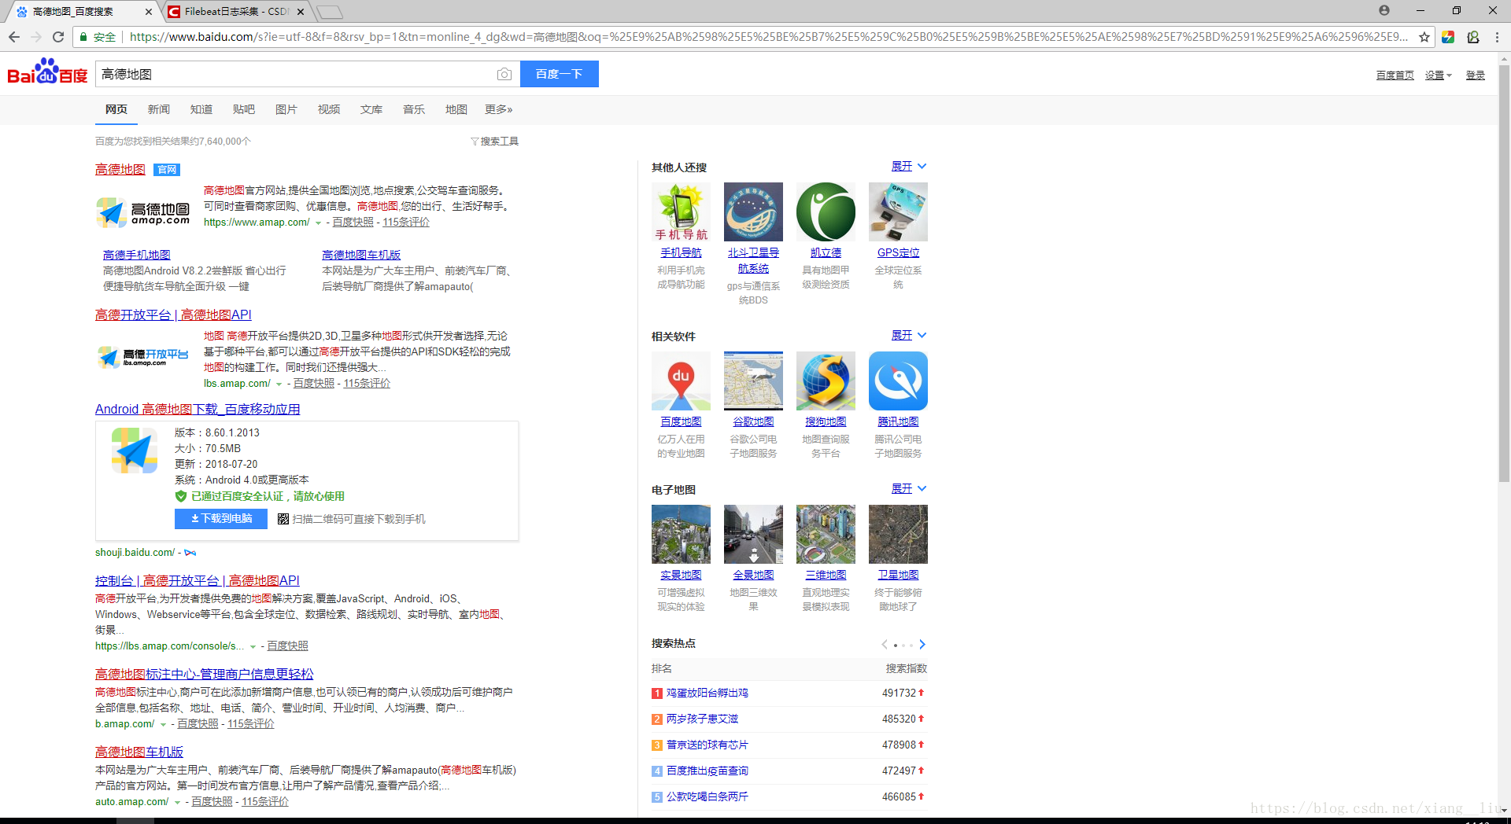The image size is (1511, 824).
Task: Click the Baidu logo
Action: 47,72
